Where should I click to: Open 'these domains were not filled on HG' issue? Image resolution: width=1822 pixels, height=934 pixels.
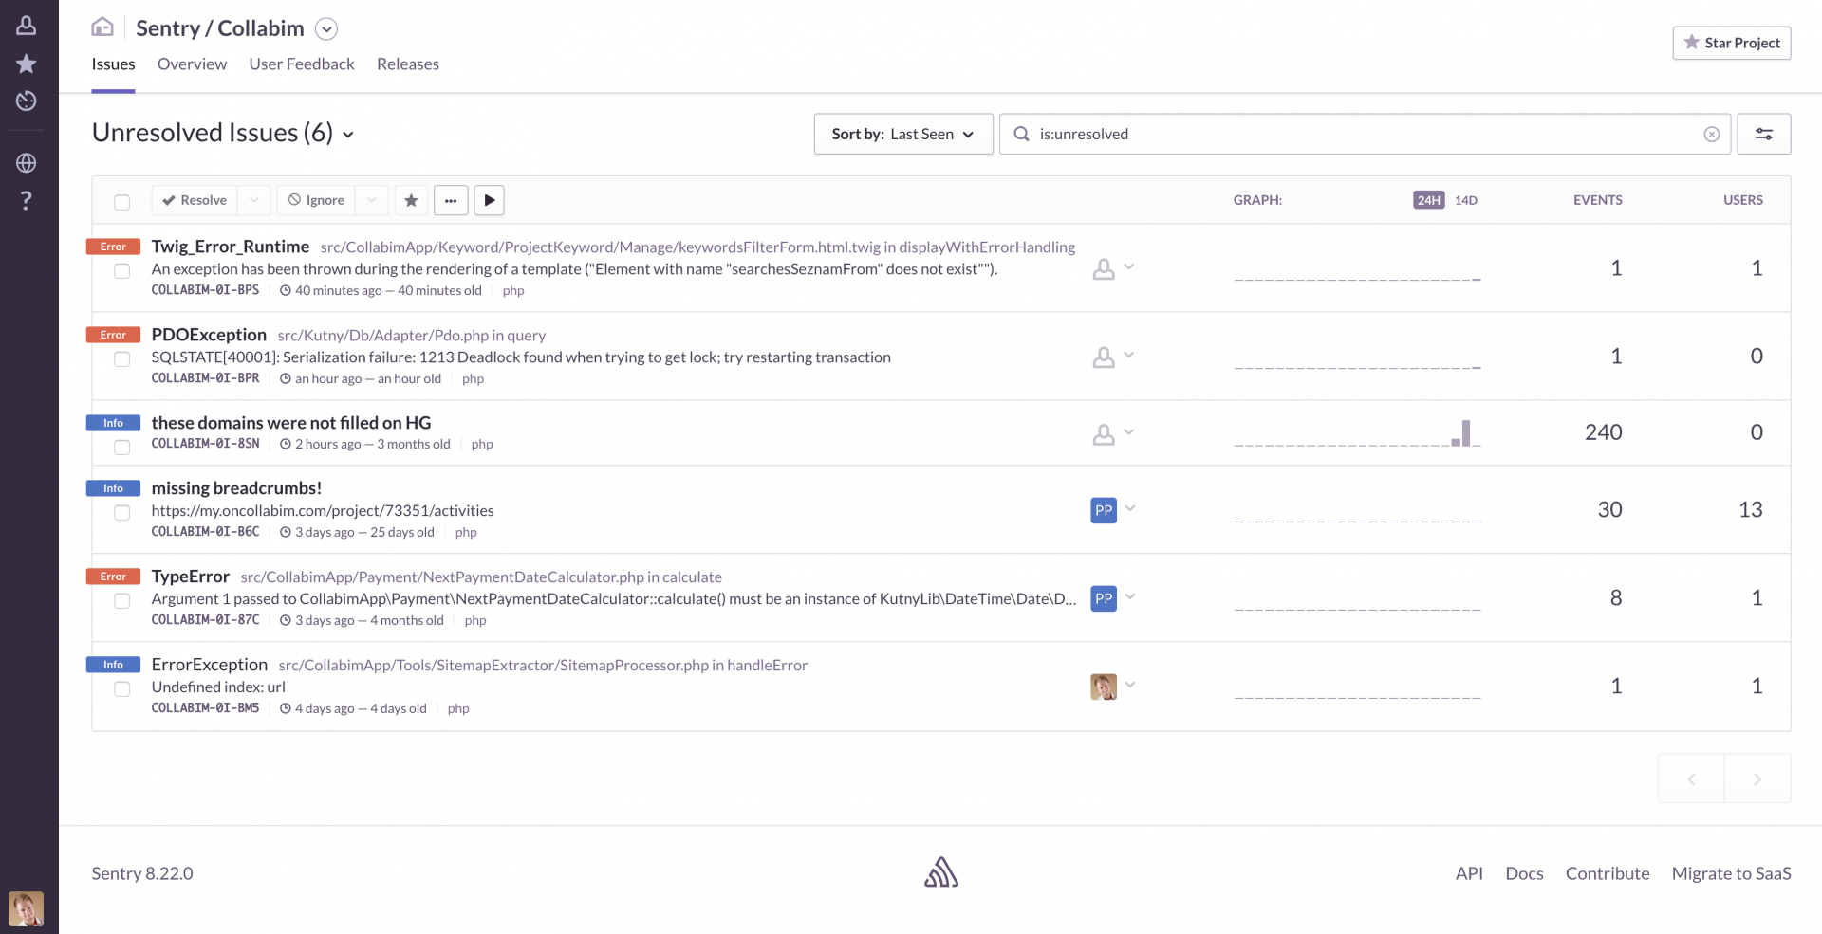click(x=291, y=423)
